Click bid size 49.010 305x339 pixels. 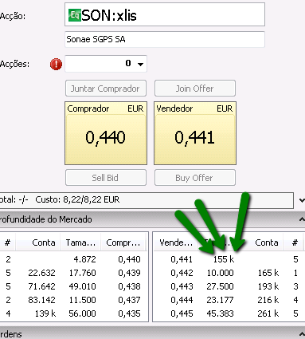[x=82, y=286]
